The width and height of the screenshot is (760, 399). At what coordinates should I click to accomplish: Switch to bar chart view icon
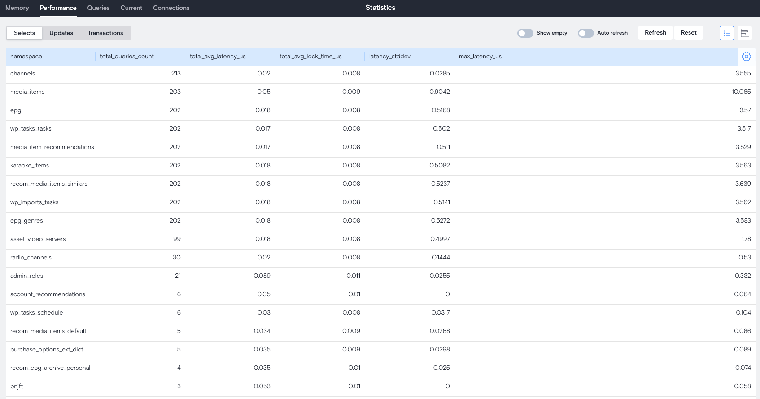[744, 33]
